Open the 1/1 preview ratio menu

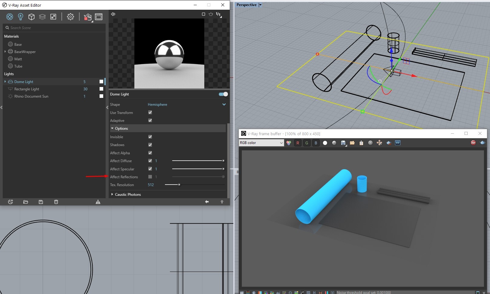(219, 15)
